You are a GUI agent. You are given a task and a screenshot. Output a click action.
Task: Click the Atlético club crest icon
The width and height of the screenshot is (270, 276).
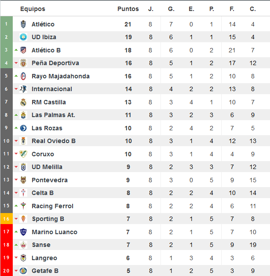tap(23, 24)
